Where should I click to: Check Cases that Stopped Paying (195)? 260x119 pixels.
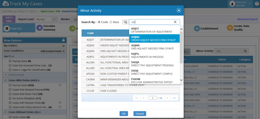click(10, 89)
